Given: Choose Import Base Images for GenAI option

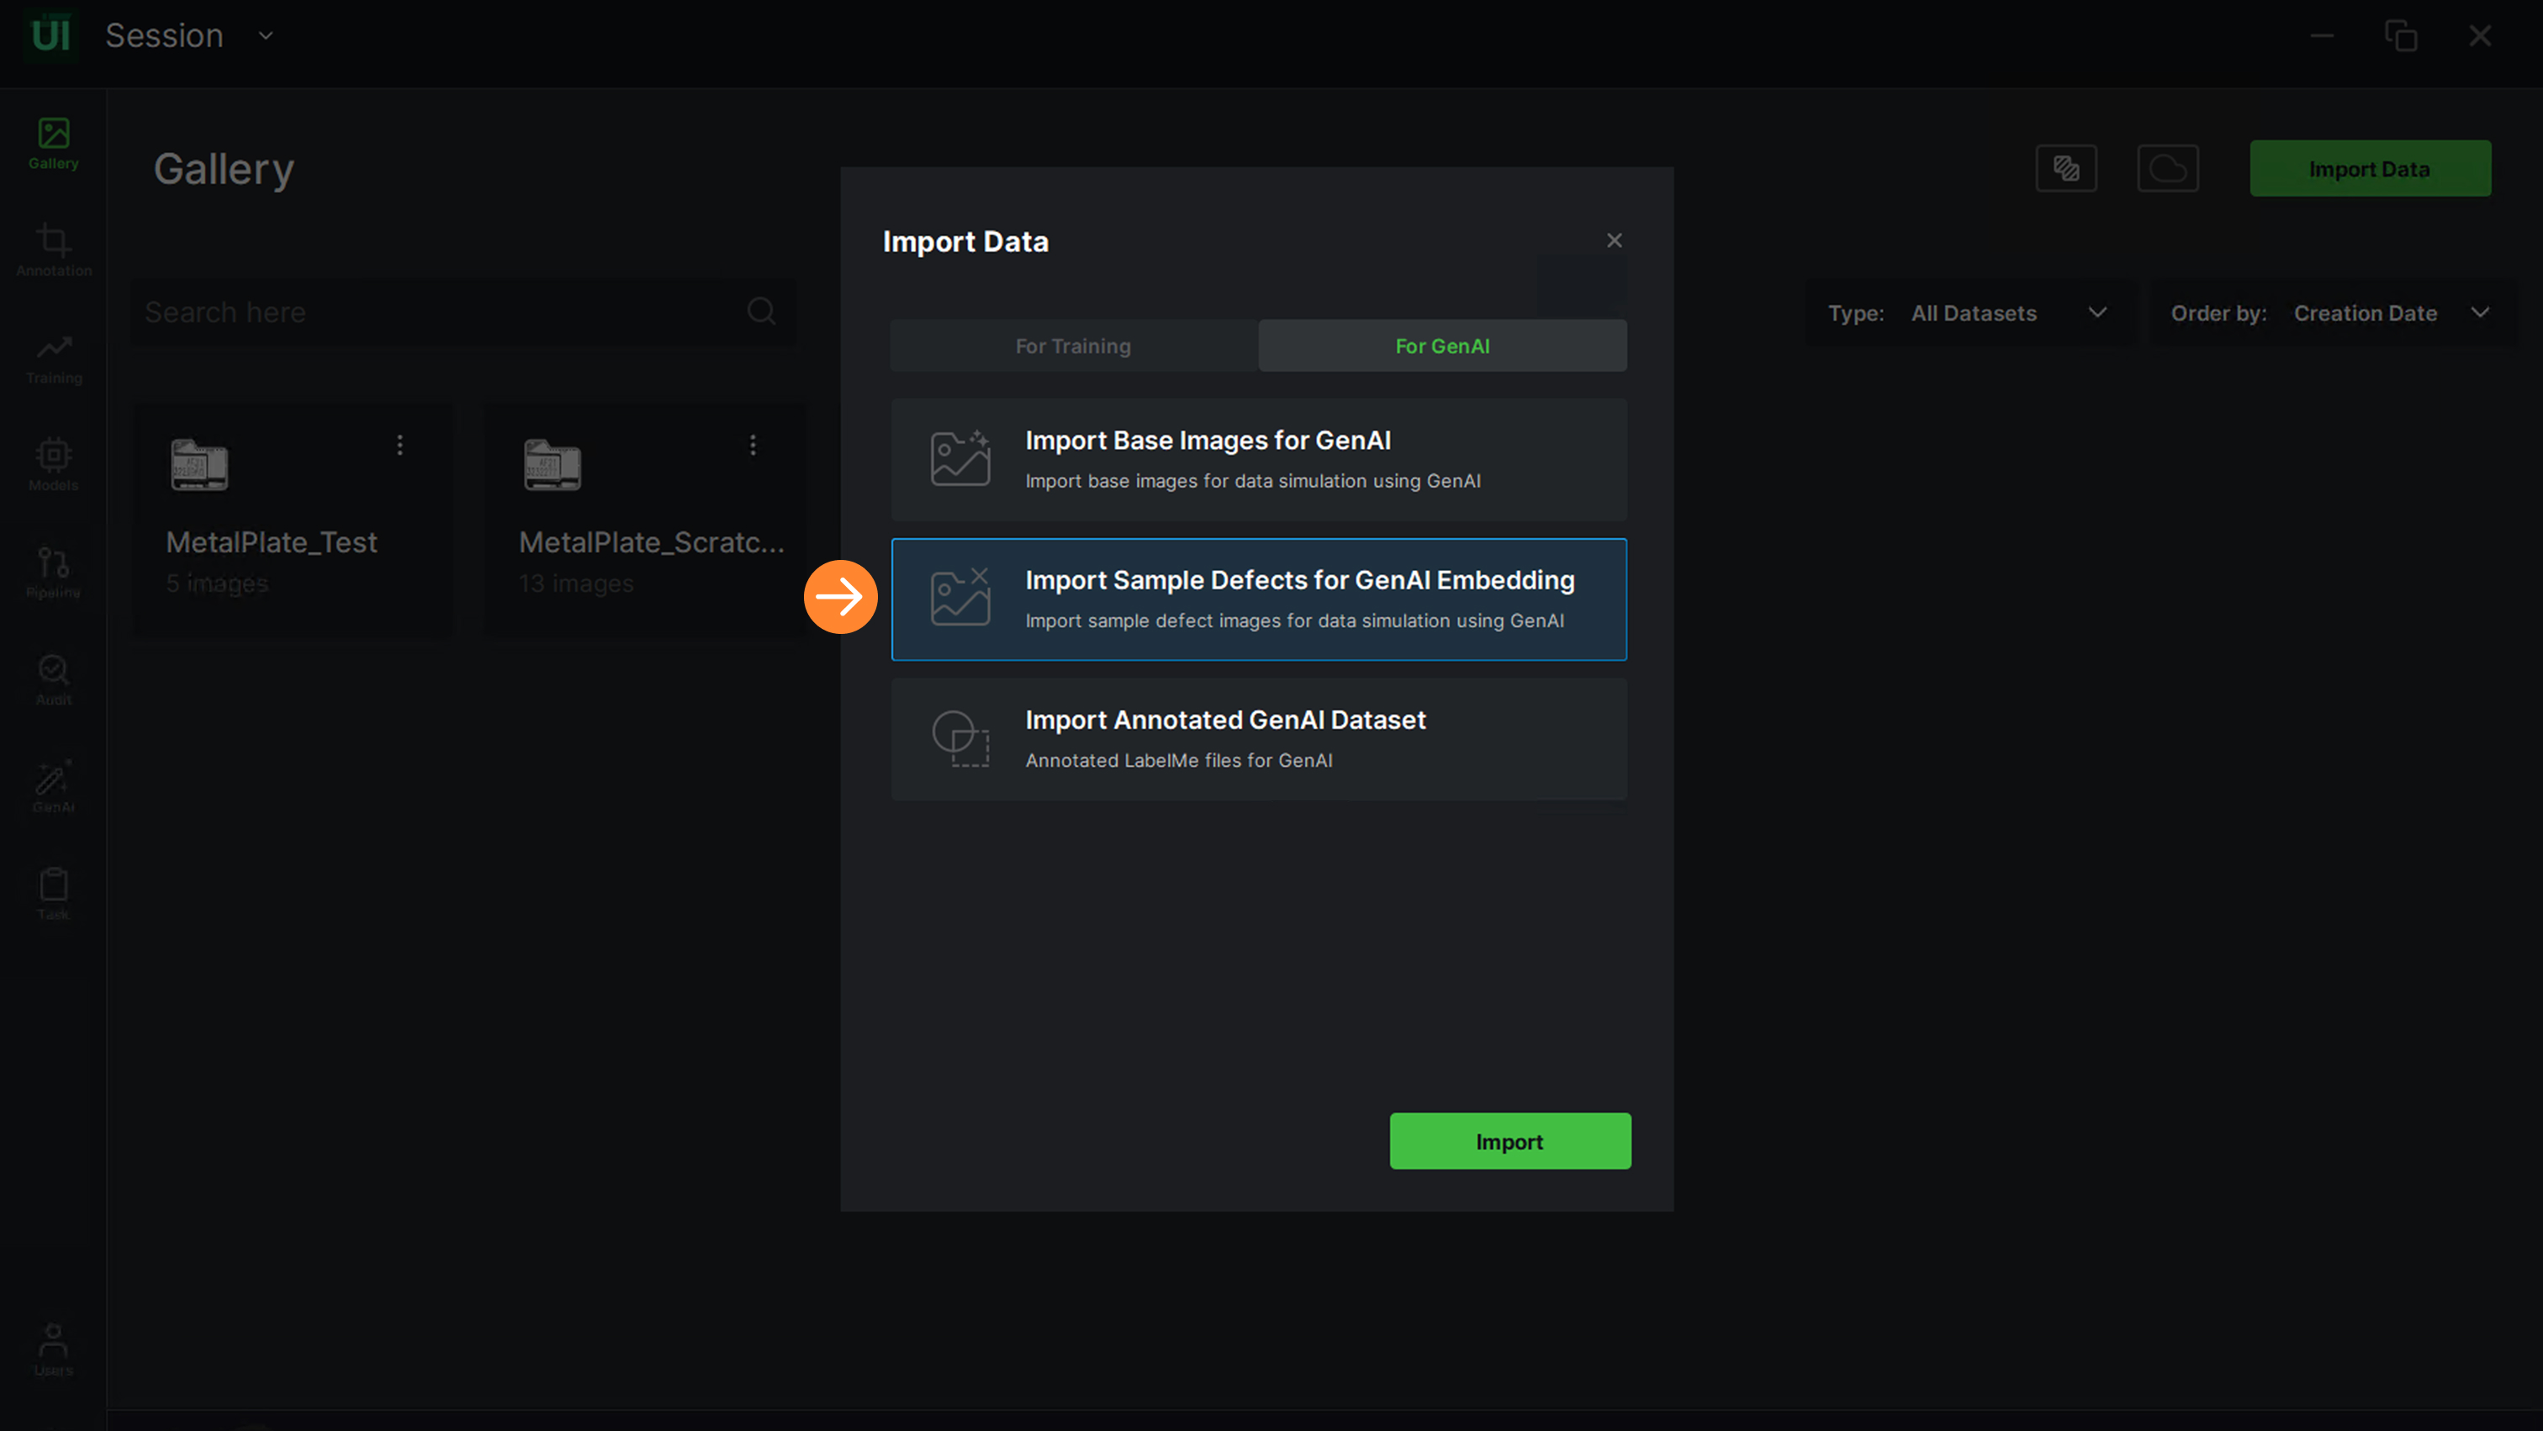Looking at the screenshot, I should 1258,460.
